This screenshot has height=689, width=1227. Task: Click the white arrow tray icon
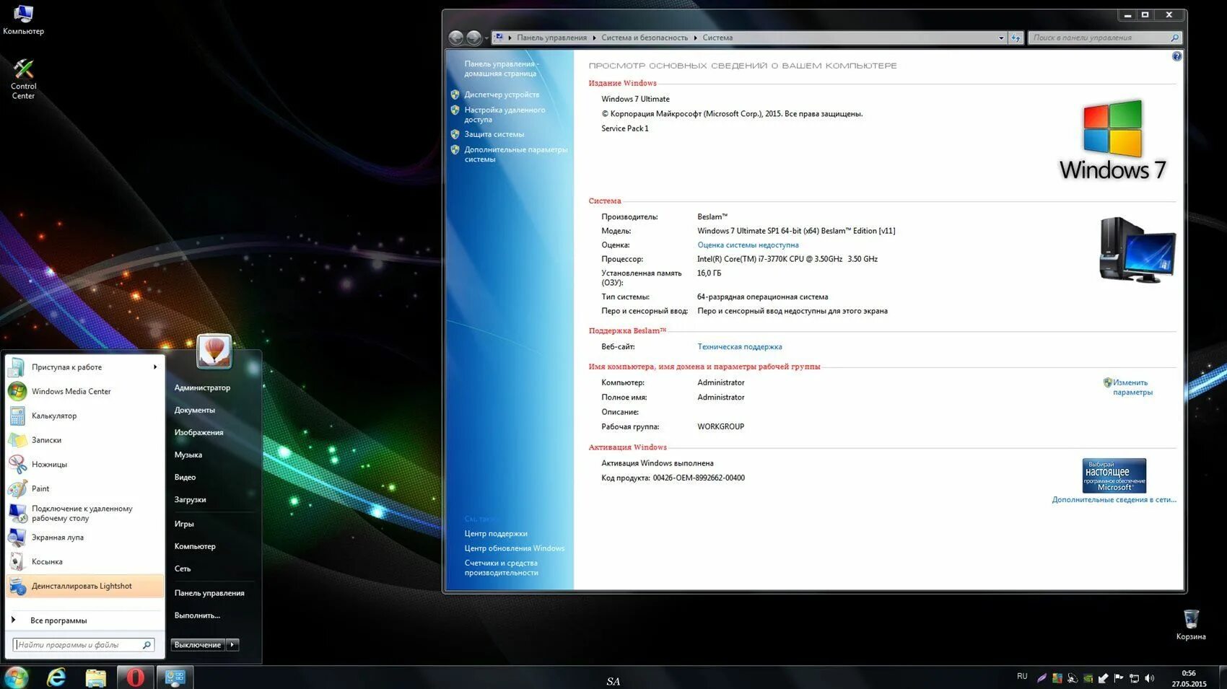(x=1103, y=678)
